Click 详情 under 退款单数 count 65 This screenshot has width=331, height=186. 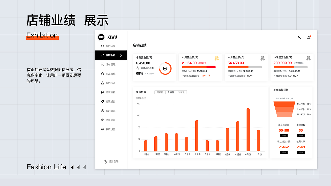click(x=300, y=136)
